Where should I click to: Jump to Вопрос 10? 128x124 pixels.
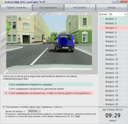[113, 59]
